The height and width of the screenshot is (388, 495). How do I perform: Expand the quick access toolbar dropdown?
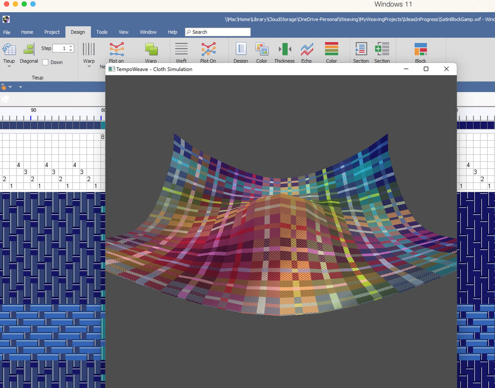pos(20,86)
